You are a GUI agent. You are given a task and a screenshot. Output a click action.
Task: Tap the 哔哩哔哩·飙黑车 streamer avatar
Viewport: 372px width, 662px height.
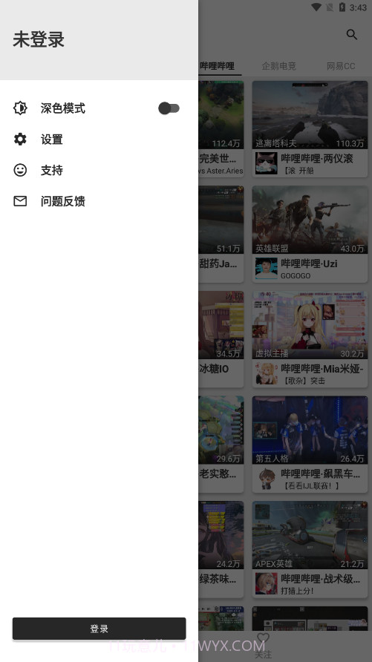267,479
